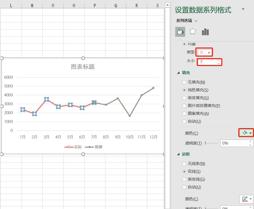Select column L header
Image resolution: width=254 pixels, height=209 pixels.
11,6
